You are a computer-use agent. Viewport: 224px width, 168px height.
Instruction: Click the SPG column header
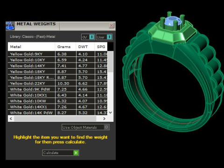tap(101, 47)
